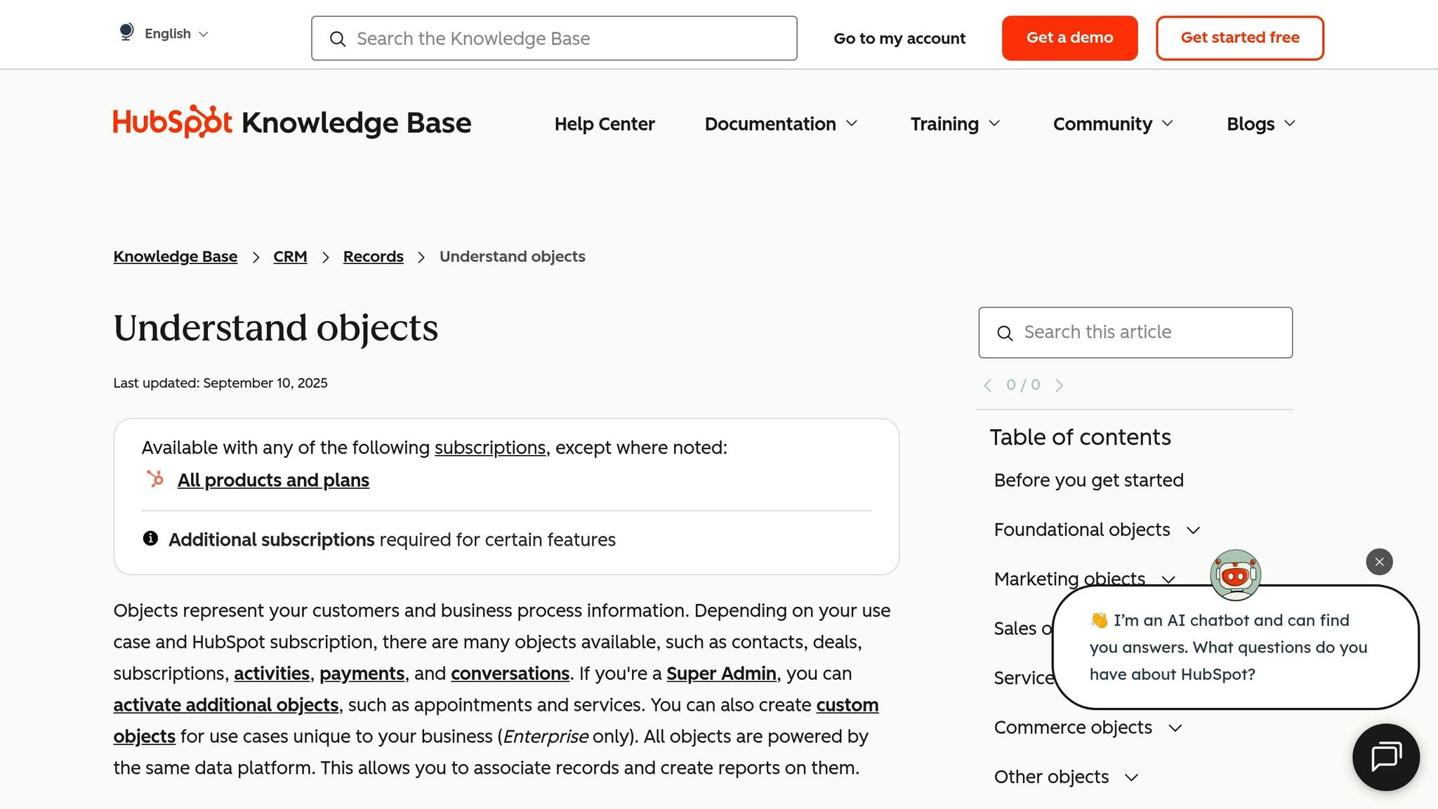Click the info icon beside "Additional subscriptions"
Screen dimensions: 1438x809
point(150,539)
